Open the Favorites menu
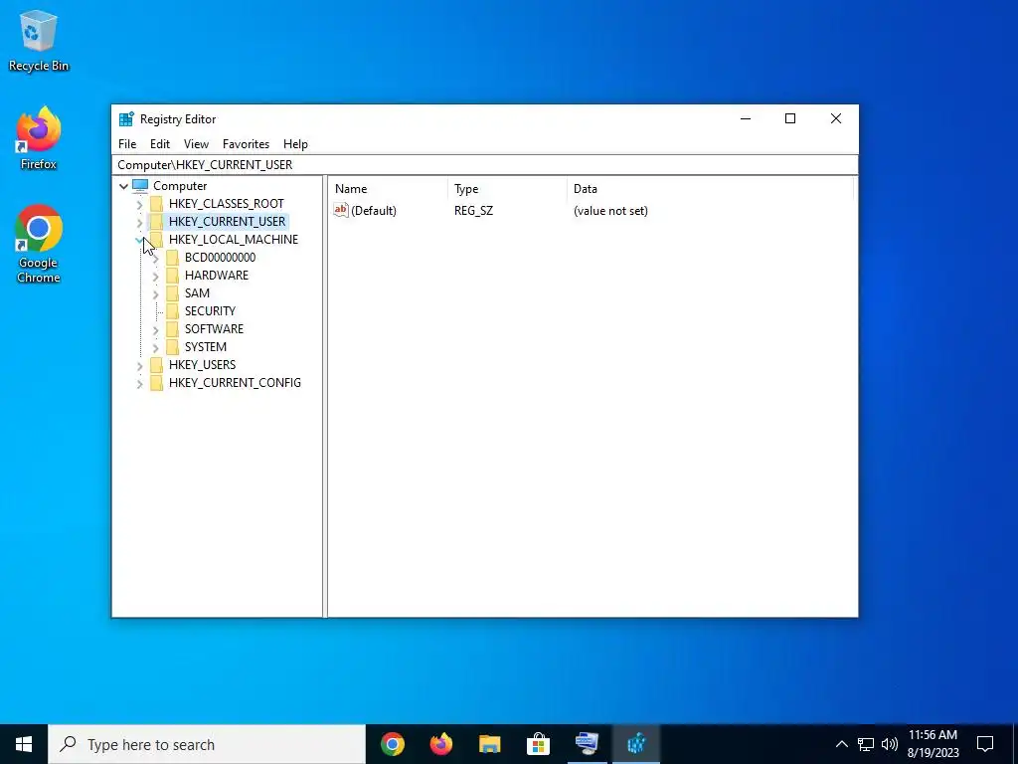Screen dimensions: 1018x764 pos(246,144)
